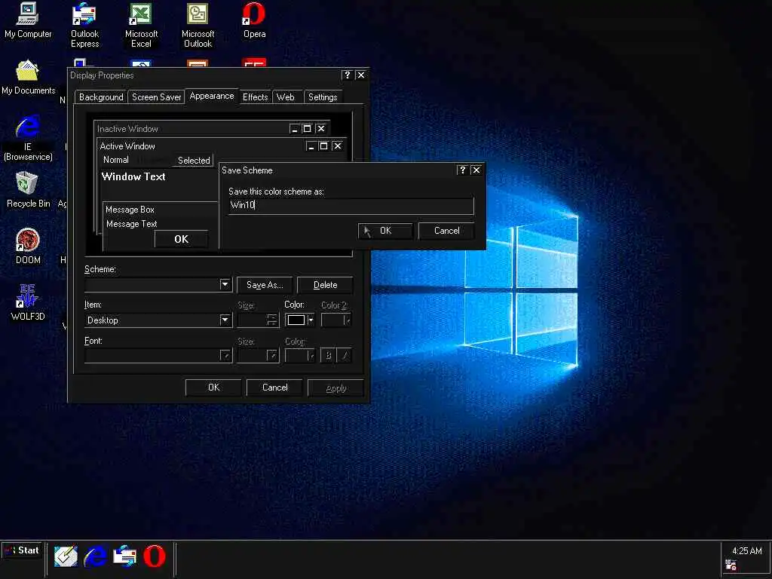This screenshot has height=579, width=772.
Task: Click the system tray notification icon
Action: [731, 565]
